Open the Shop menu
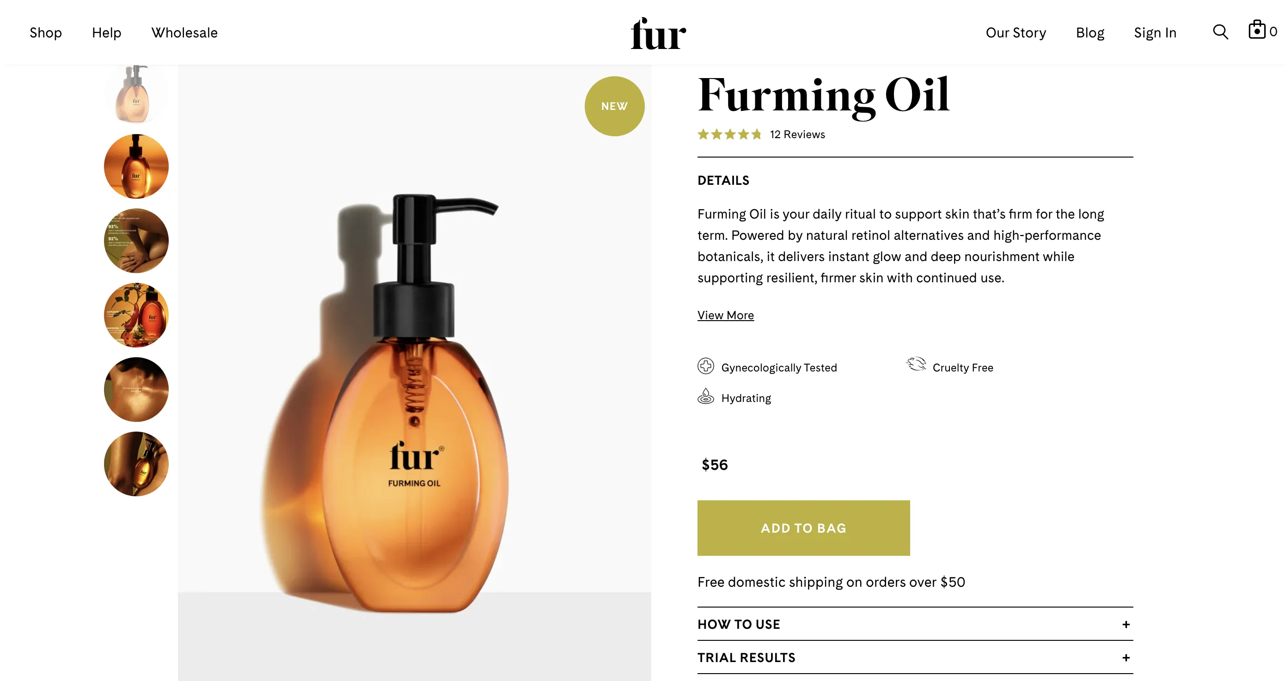Image resolution: width=1285 pixels, height=681 pixels. pyautogui.click(x=46, y=32)
